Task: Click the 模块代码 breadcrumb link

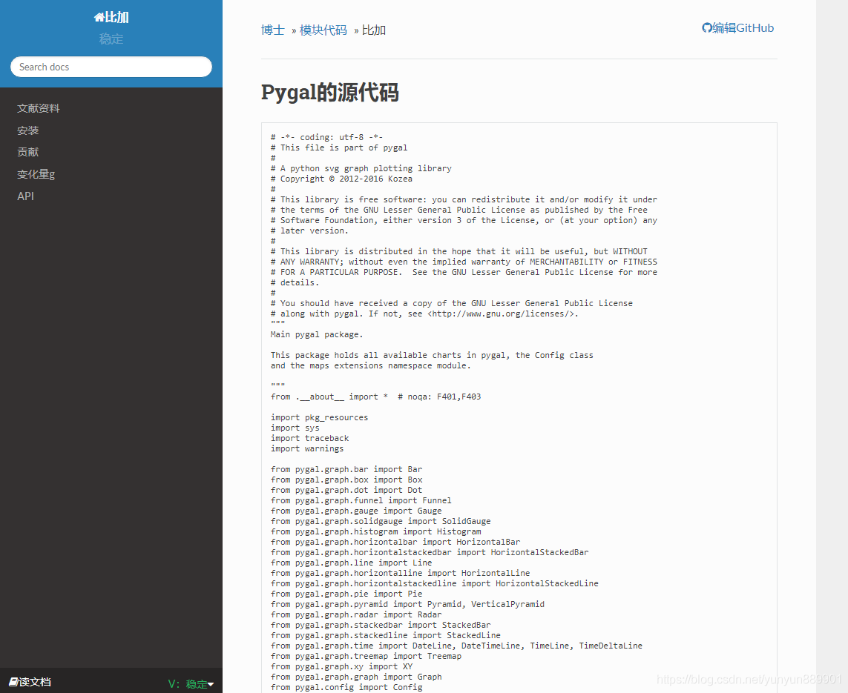Action: tap(323, 30)
